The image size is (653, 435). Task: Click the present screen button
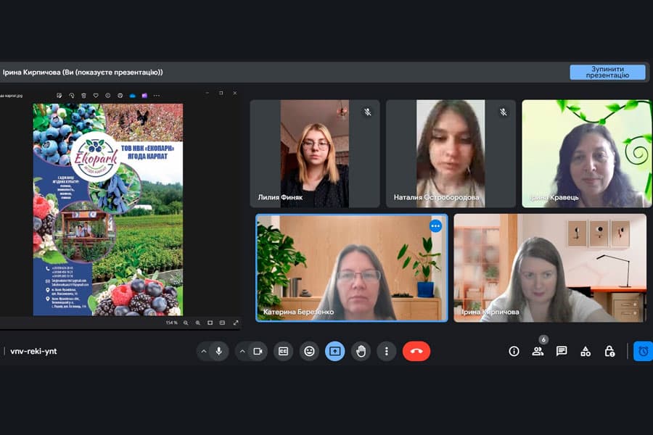click(x=334, y=352)
